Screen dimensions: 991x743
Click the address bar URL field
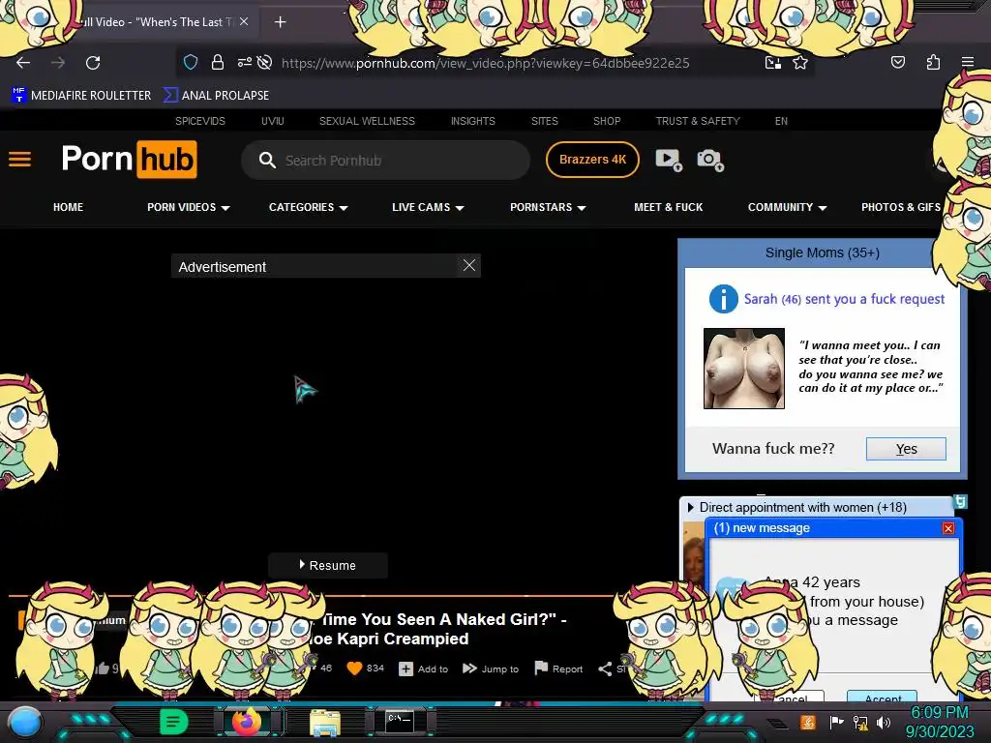pos(485,63)
